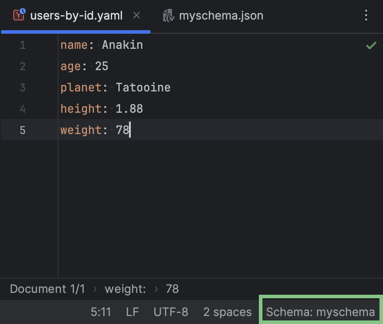Image resolution: width=383 pixels, height=324 pixels.
Task: Click the green inspections checkmark
Action: pyautogui.click(x=371, y=45)
